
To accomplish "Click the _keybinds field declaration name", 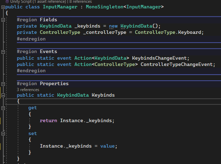I will [x=87, y=26].
